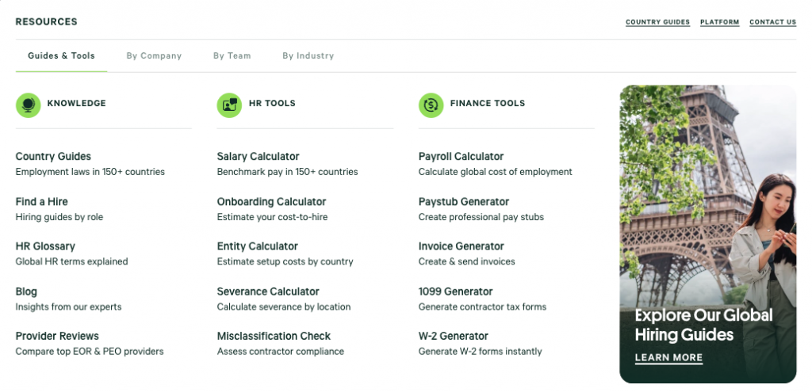Open the Payroll Calculator
The image size is (812, 392).
click(461, 156)
